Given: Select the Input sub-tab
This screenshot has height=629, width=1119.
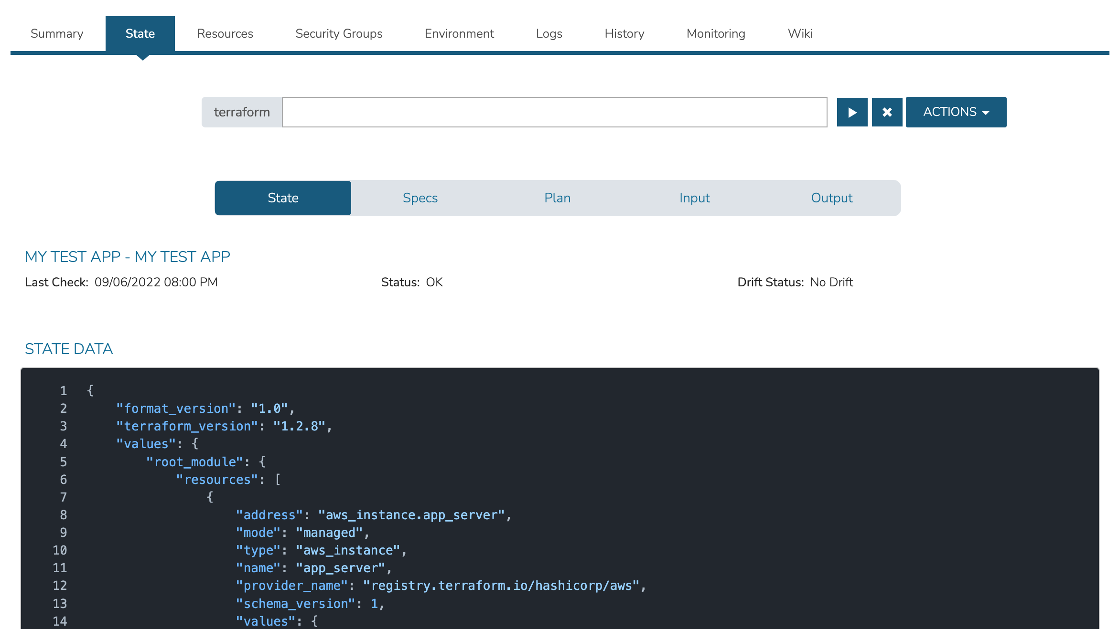Looking at the screenshot, I should point(694,198).
